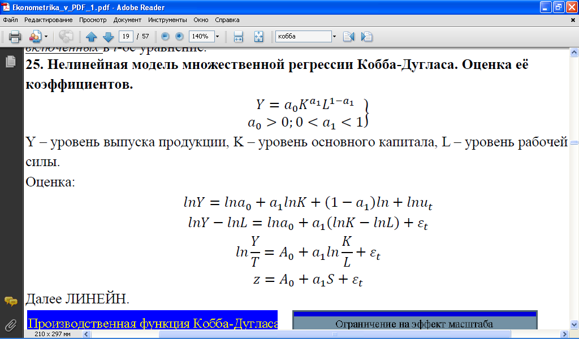Go to previous page with the up arrow
The width and height of the screenshot is (579, 339).
point(91,37)
